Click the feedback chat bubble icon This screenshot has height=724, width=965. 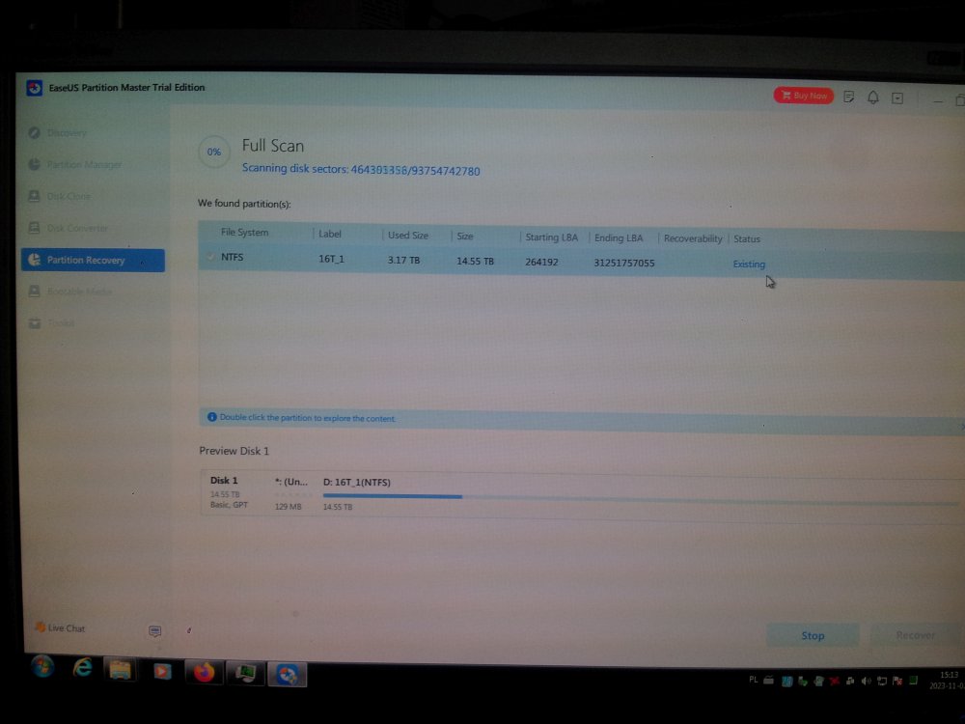(154, 630)
